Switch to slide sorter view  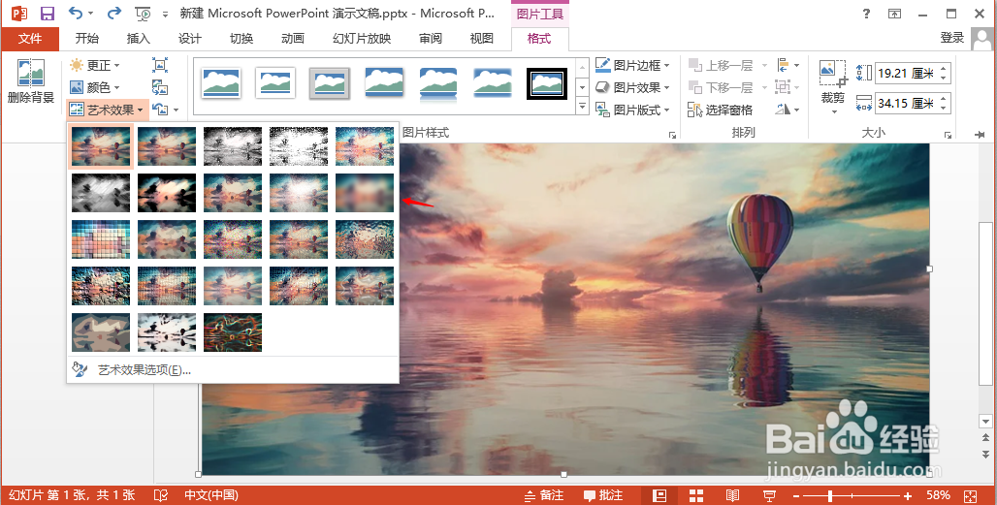(696, 495)
